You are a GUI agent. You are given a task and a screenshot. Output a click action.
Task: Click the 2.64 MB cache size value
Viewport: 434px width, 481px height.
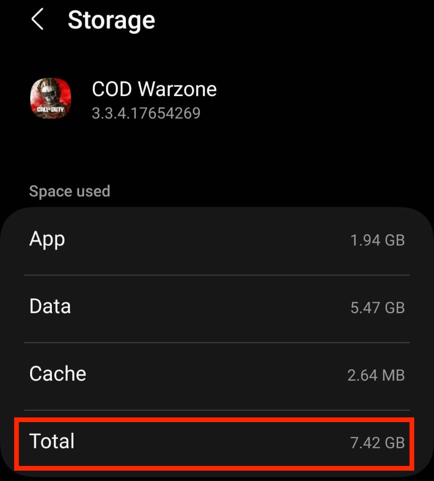click(x=376, y=375)
